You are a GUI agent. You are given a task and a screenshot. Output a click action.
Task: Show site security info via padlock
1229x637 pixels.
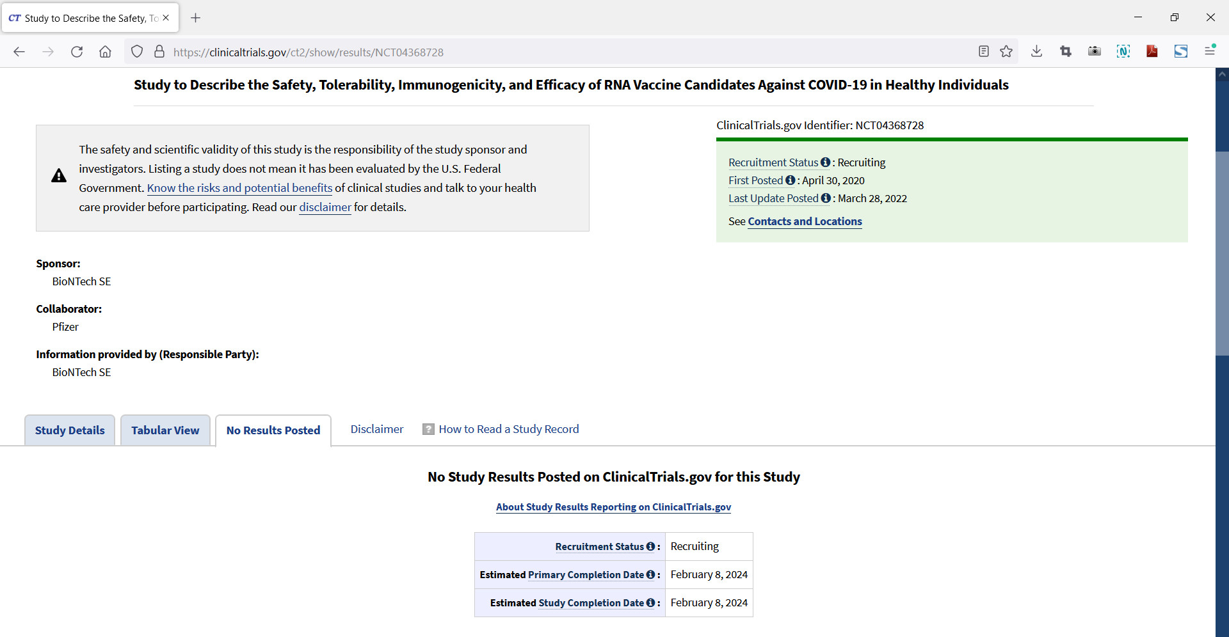coord(159,52)
